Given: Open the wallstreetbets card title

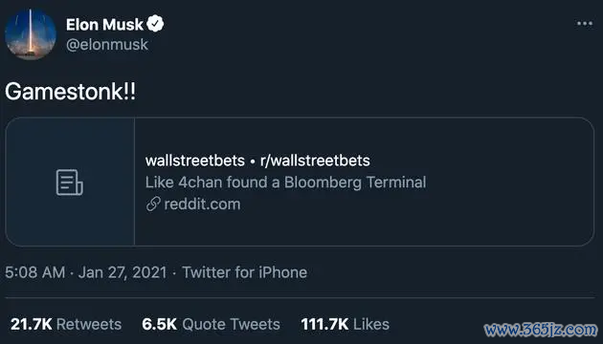Looking at the screenshot, I should 195,161.
